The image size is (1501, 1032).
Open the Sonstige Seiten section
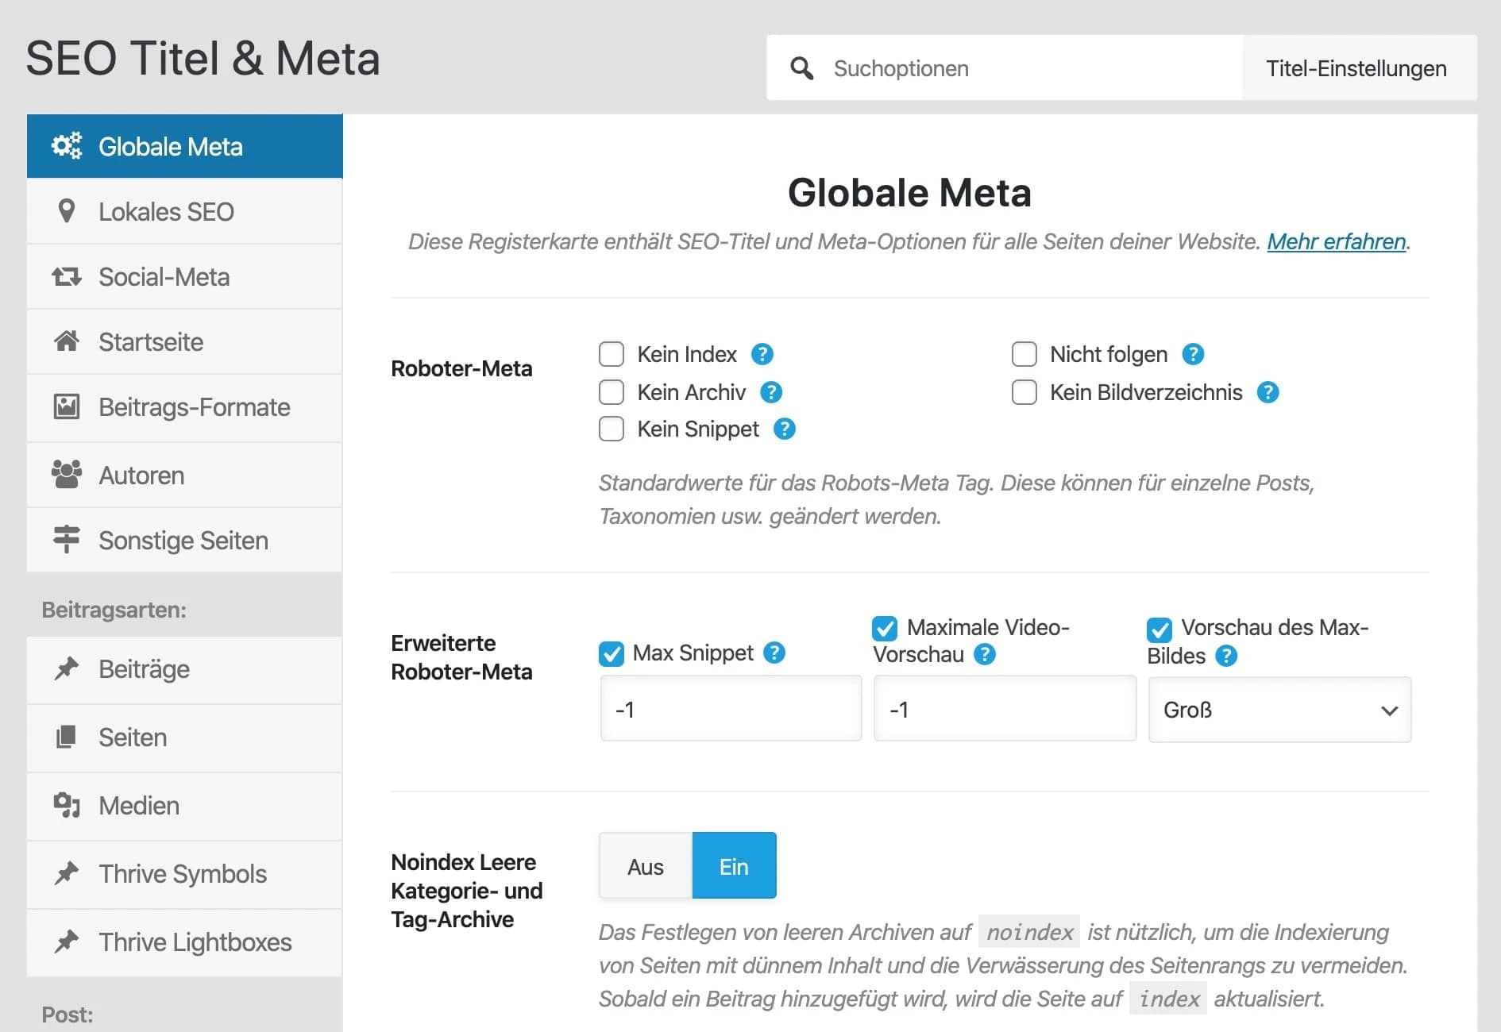click(x=183, y=540)
